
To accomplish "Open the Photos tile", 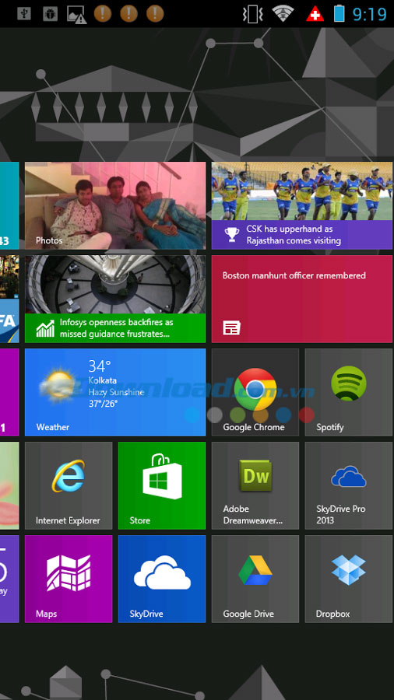I will click(x=115, y=205).
